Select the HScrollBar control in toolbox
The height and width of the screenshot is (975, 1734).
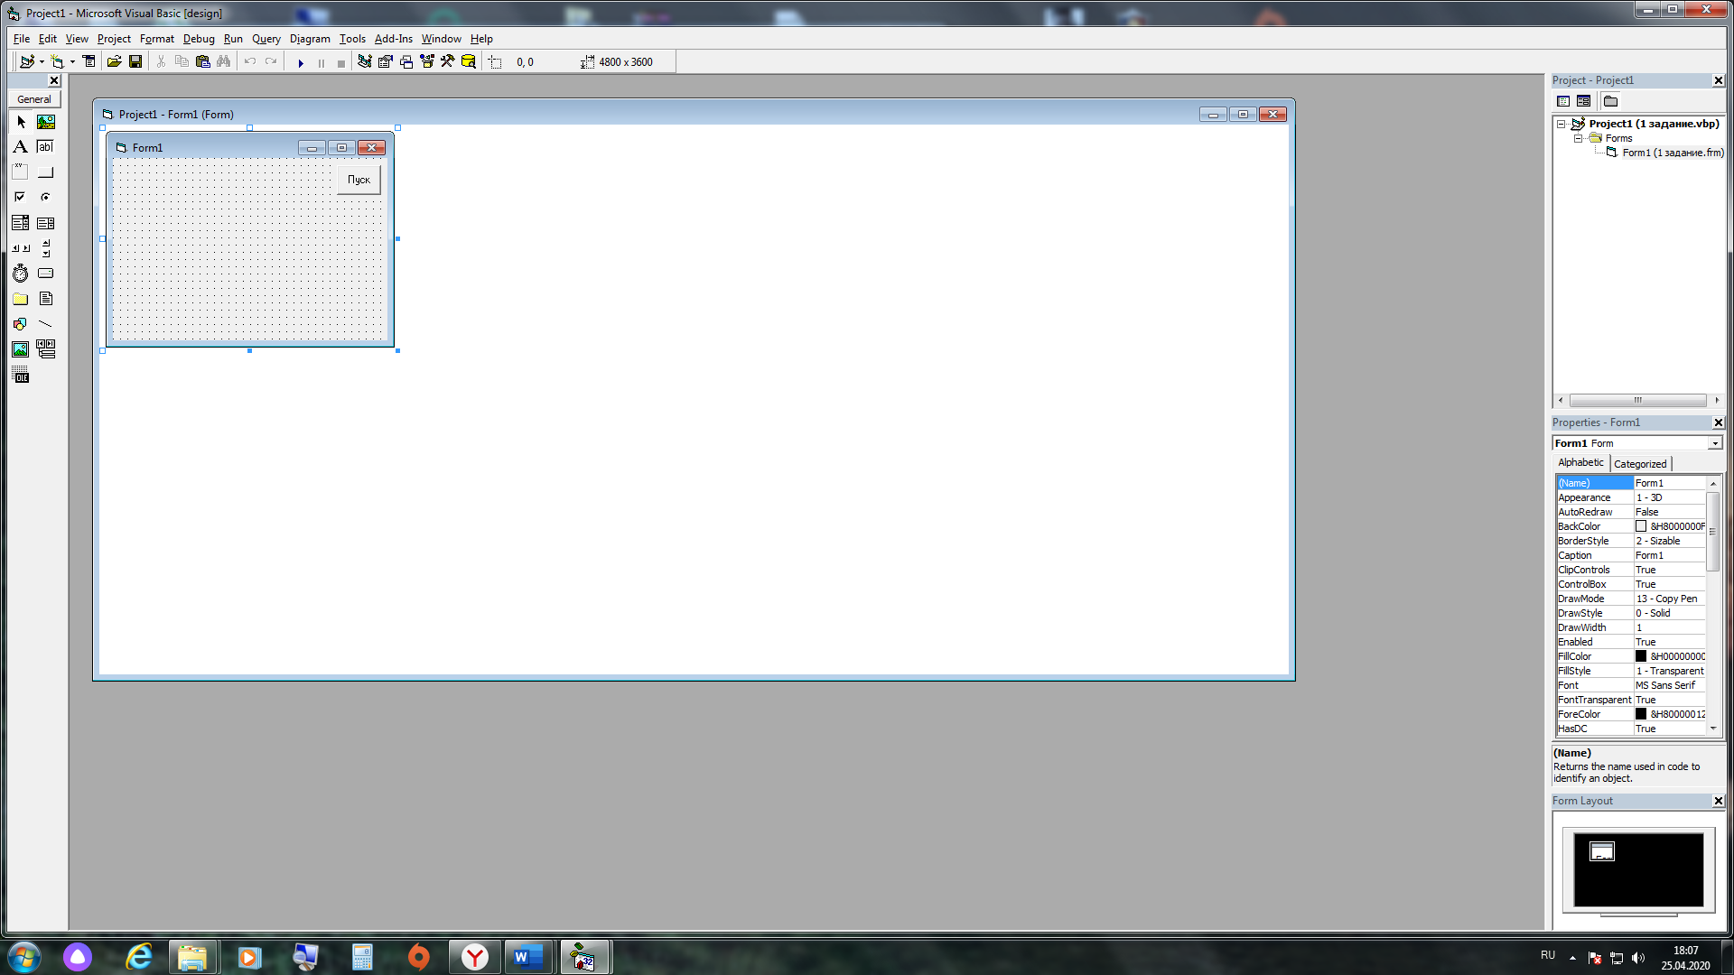click(21, 248)
